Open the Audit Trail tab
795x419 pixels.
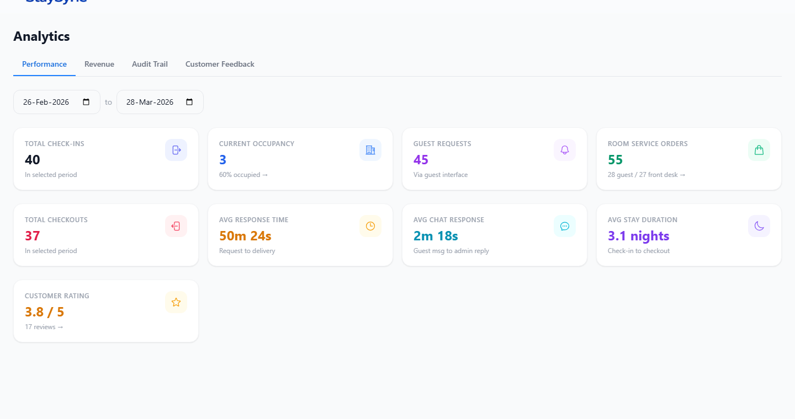[149, 64]
